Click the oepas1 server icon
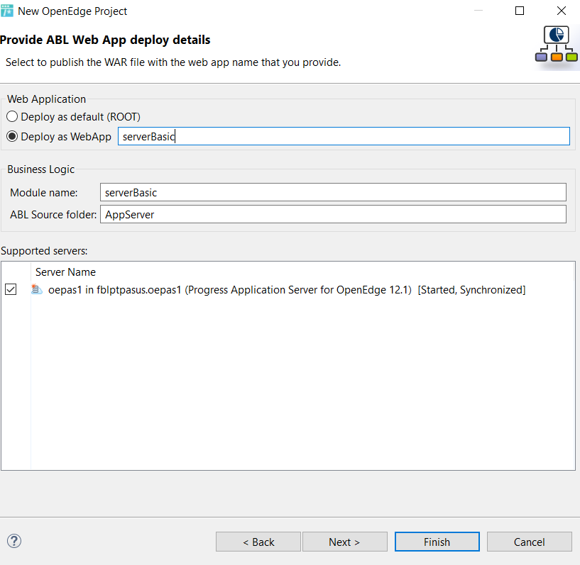This screenshot has height=565, width=580. (37, 289)
